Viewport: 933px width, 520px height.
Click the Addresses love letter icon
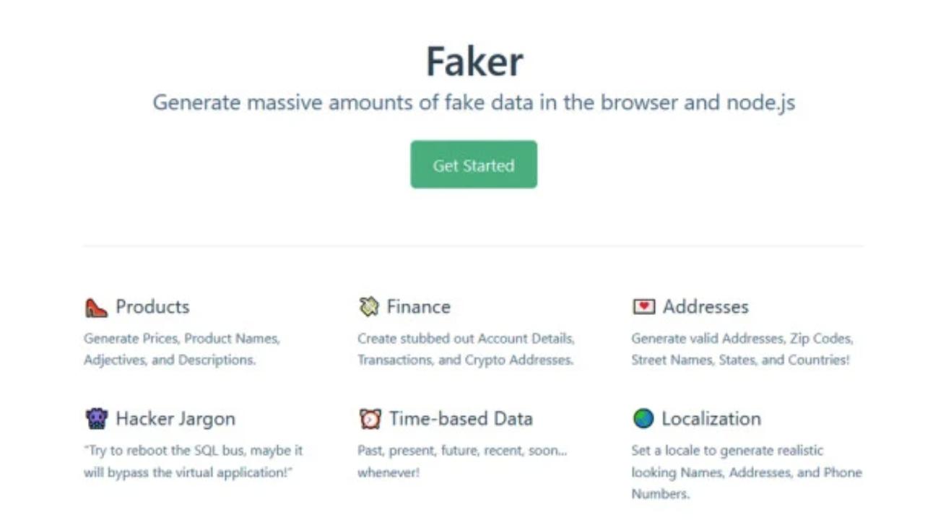coord(643,306)
